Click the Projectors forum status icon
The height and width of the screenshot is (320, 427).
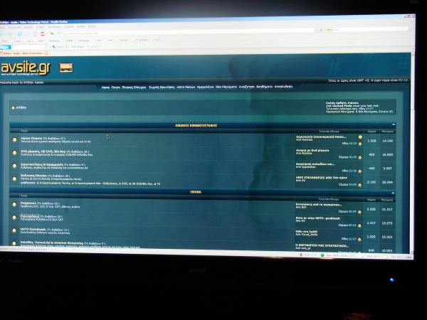14,204
